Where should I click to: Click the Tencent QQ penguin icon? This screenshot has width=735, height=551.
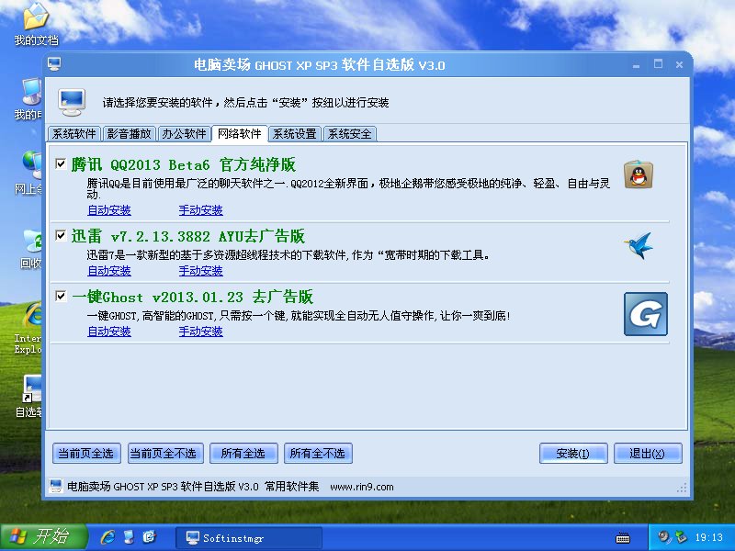coord(639,174)
